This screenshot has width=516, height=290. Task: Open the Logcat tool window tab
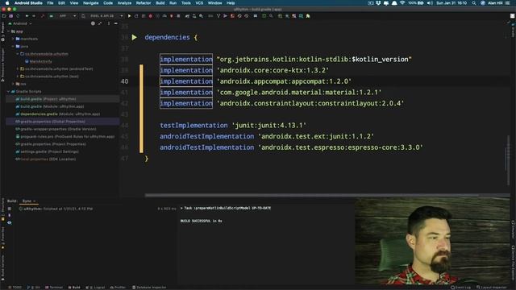[x=95, y=288]
